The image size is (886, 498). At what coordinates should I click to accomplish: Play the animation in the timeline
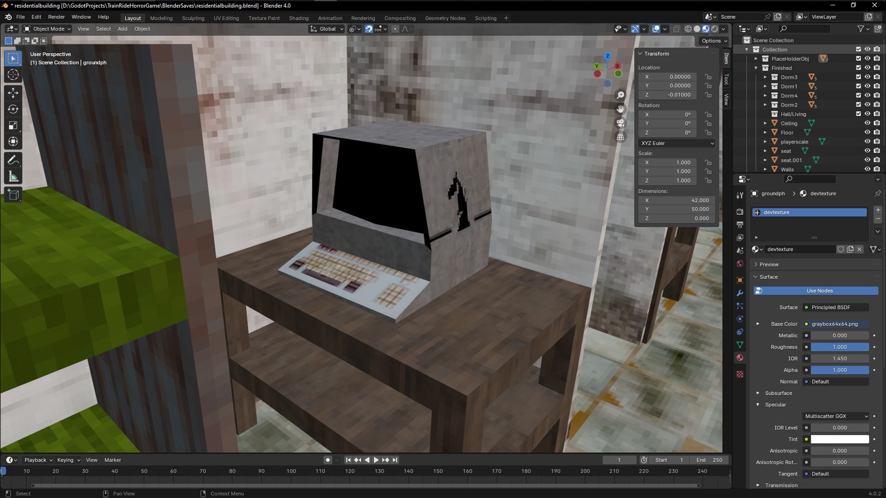pos(376,460)
